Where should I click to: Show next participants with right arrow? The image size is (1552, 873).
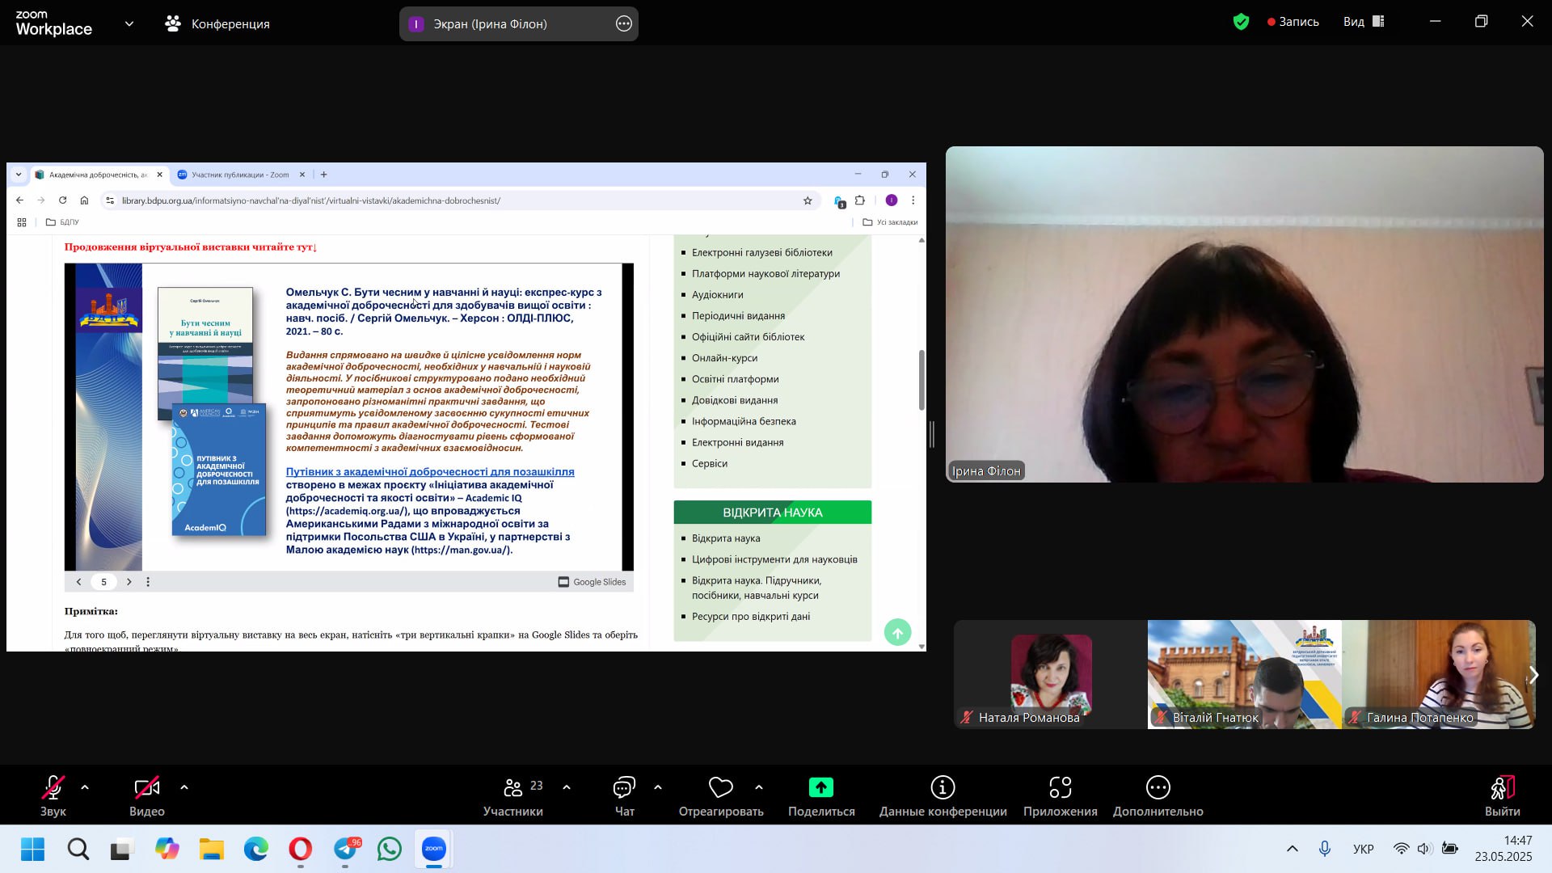[x=1533, y=675]
